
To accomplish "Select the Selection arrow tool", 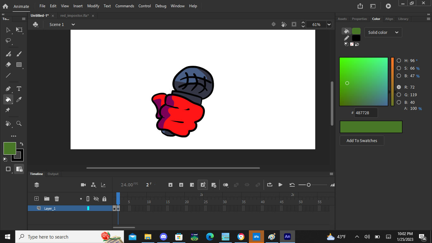I will coord(8,30).
